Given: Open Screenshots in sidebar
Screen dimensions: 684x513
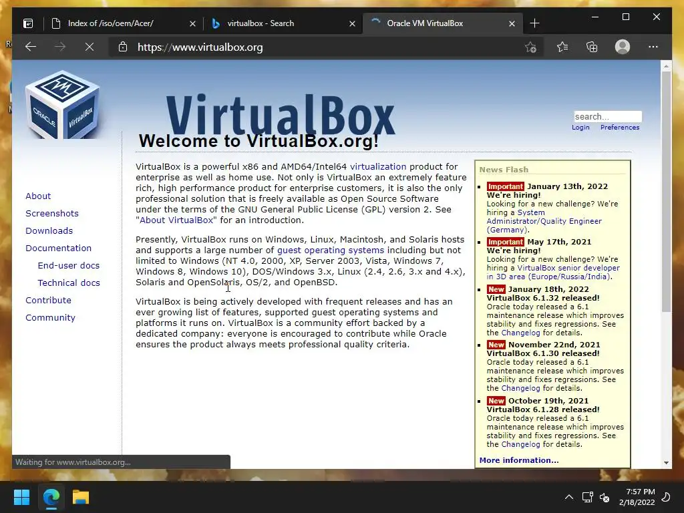Looking at the screenshot, I should pyautogui.click(x=52, y=213).
